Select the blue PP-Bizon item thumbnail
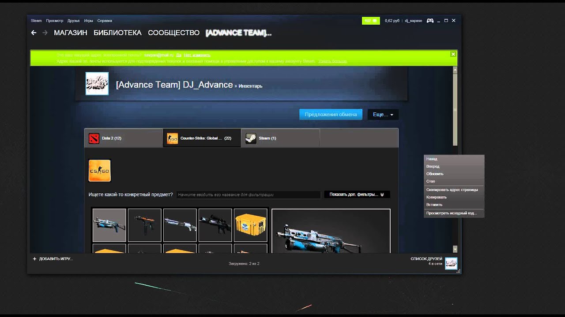 (109, 225)
